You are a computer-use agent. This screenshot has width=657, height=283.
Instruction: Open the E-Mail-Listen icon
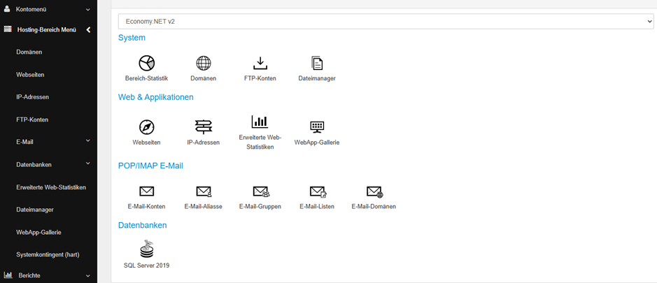(x=318, y=191)
